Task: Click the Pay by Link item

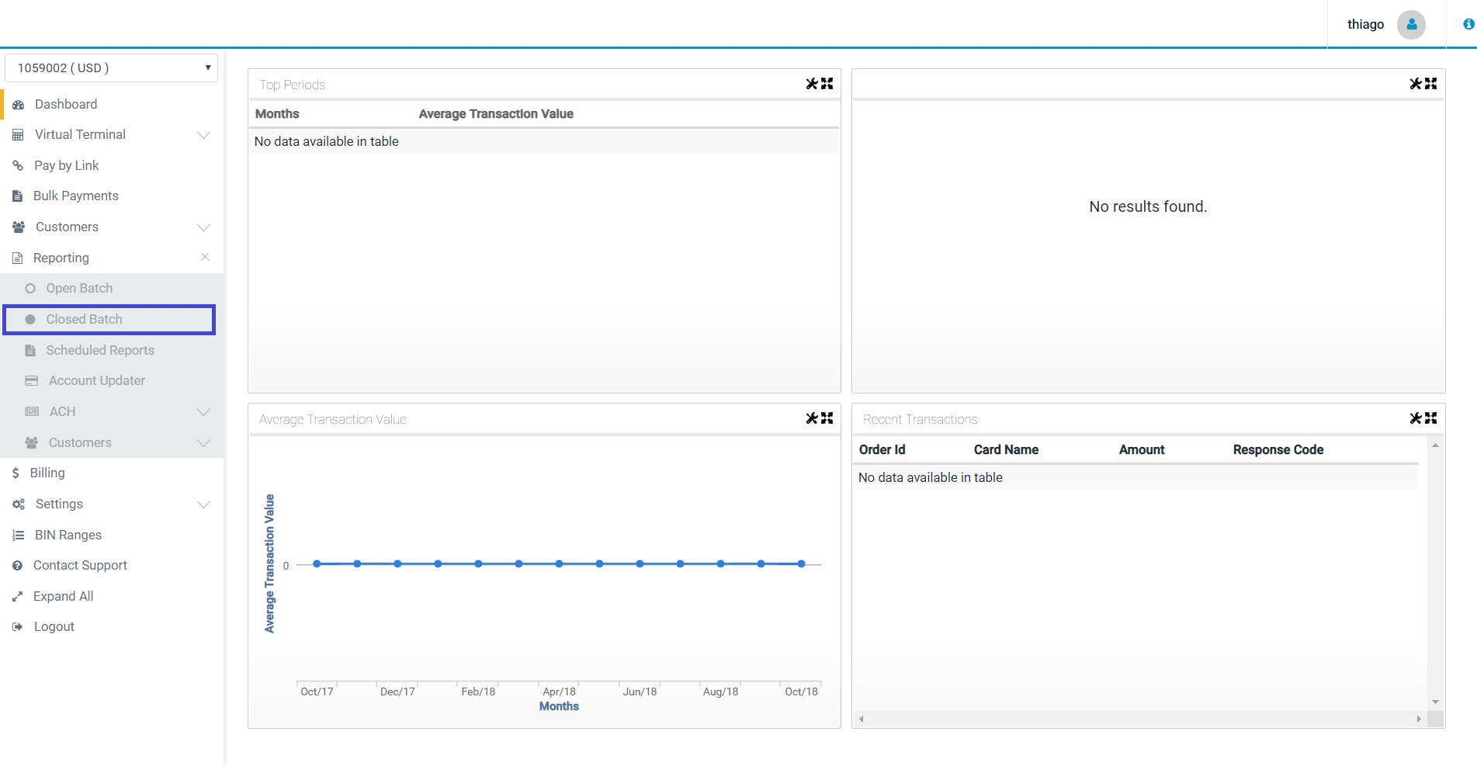Action: pos(66,165)
